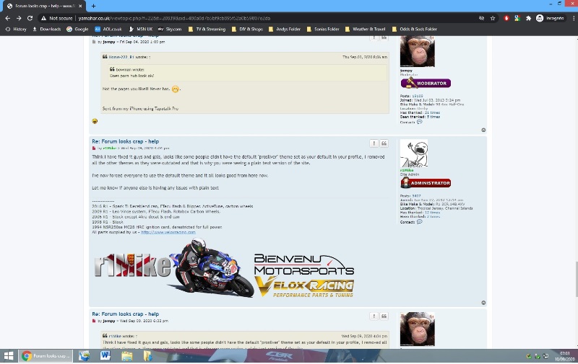Viewport: 578px width, 364px height.
Task: Click r1Mike's Velox Racing signature banner
Action: tap(224, 269)
